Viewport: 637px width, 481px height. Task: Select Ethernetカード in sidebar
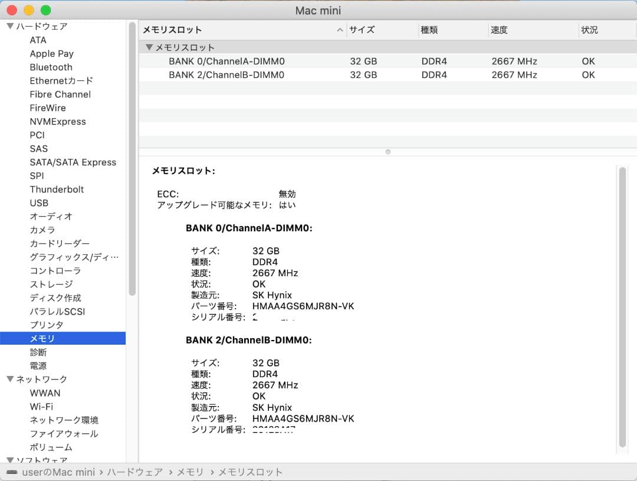point(61,81)
